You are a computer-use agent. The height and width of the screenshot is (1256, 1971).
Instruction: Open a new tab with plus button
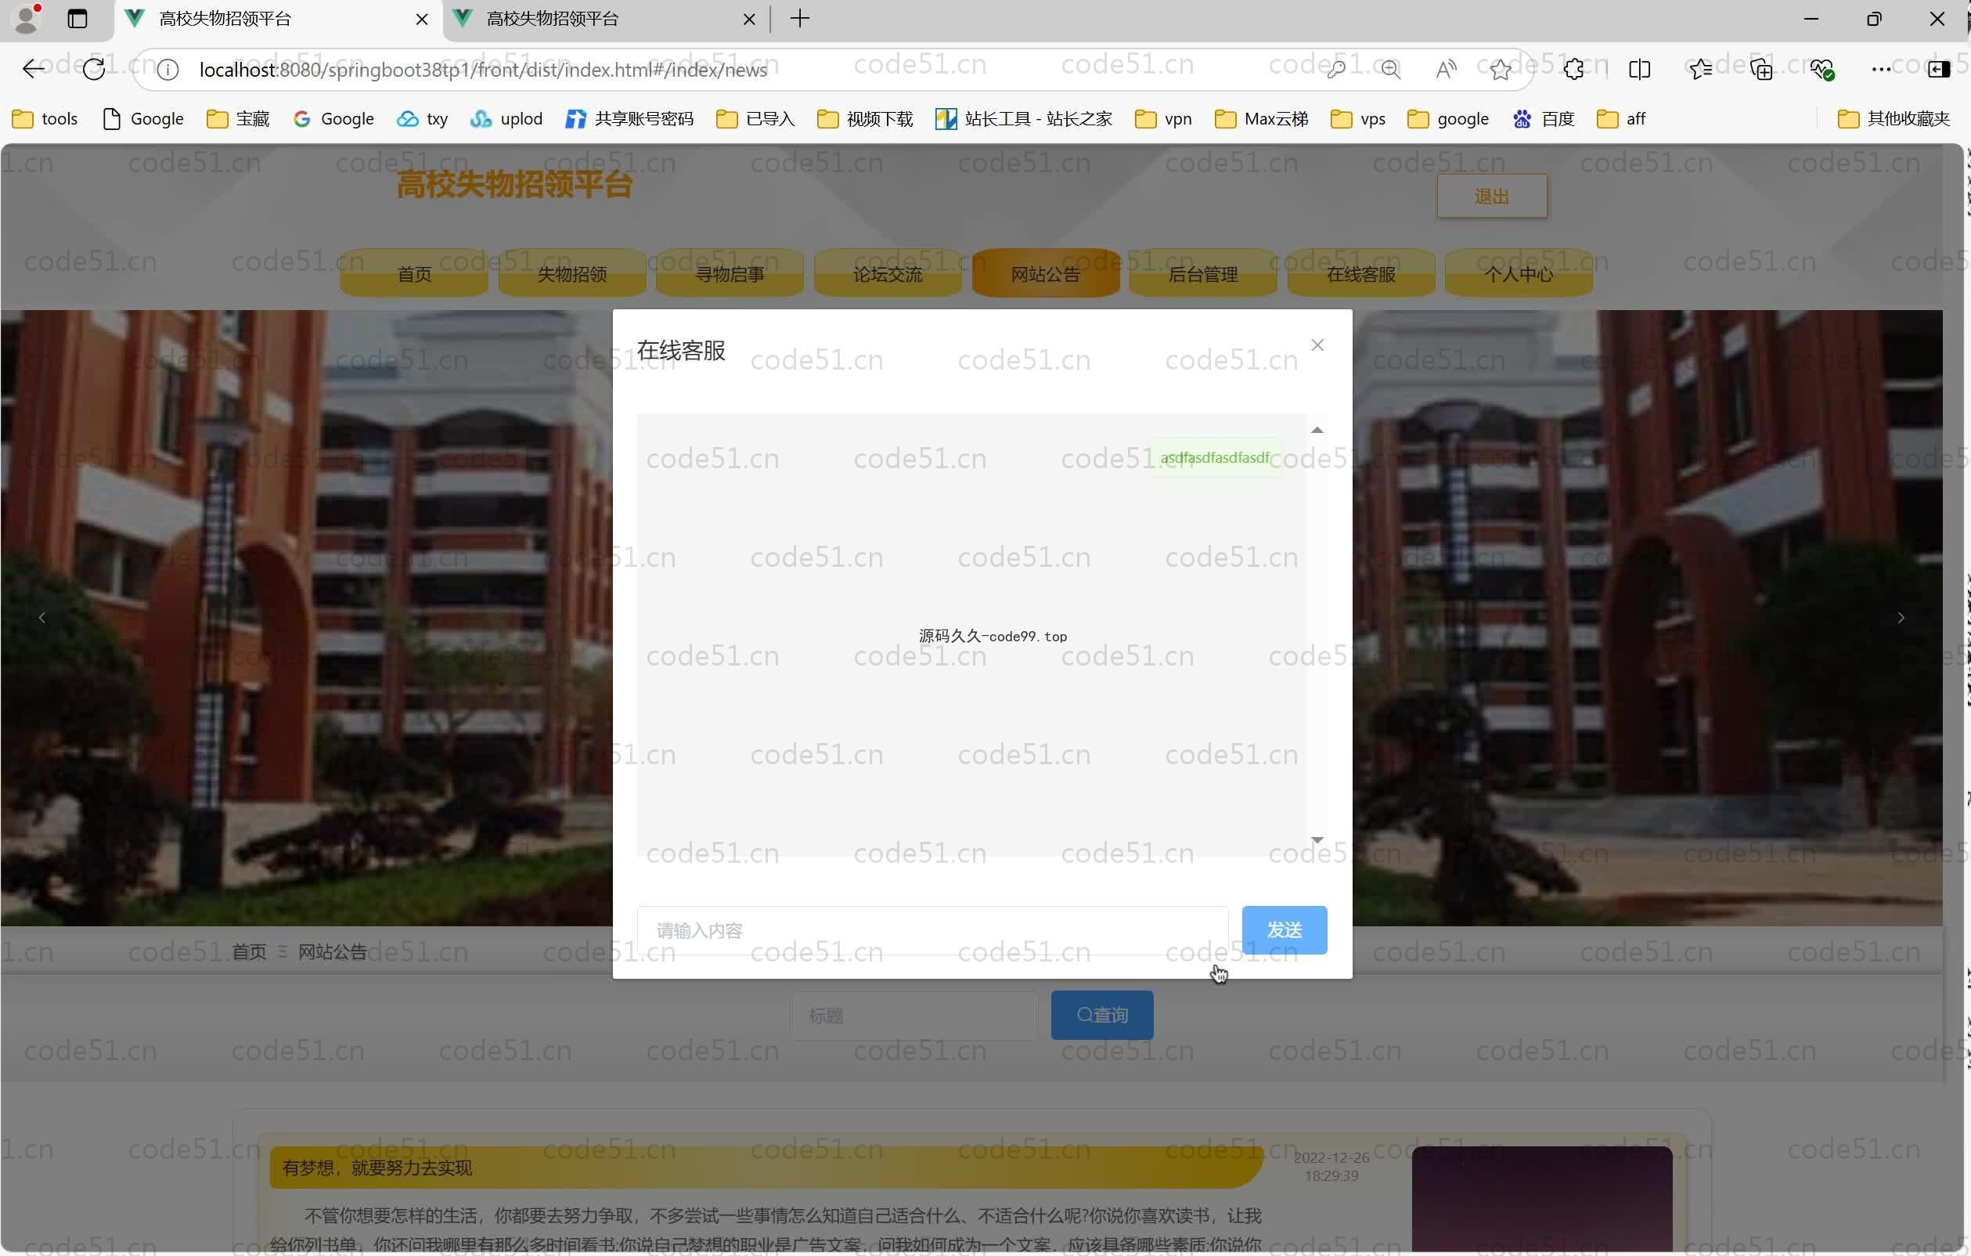point(800,18)
